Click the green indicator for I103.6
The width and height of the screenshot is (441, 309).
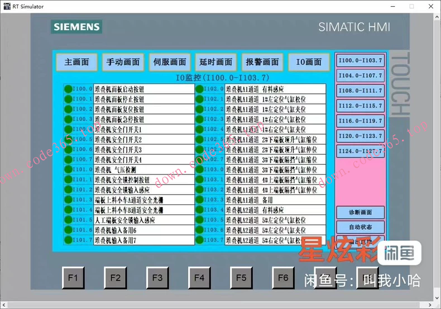[200, 230]
